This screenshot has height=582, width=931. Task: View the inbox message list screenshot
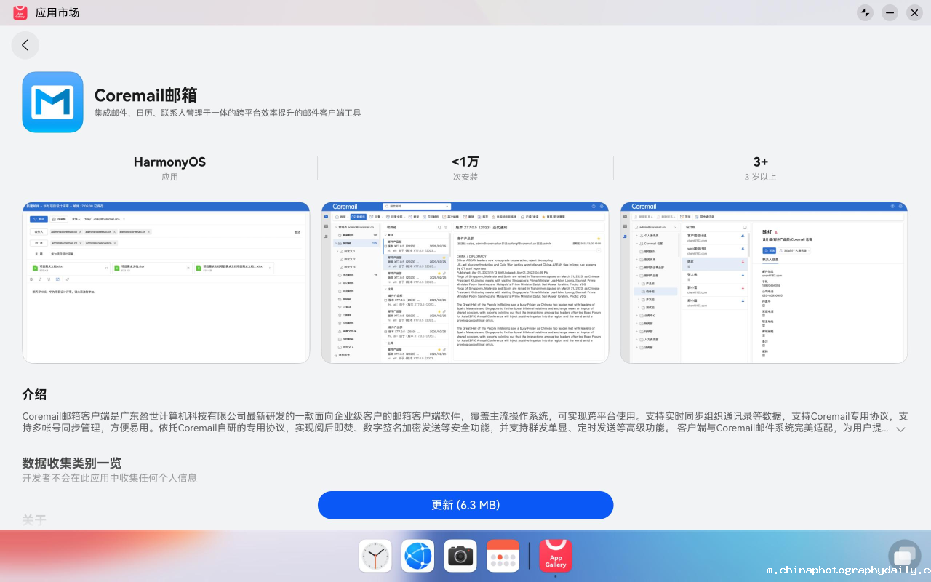click(465, 282)
